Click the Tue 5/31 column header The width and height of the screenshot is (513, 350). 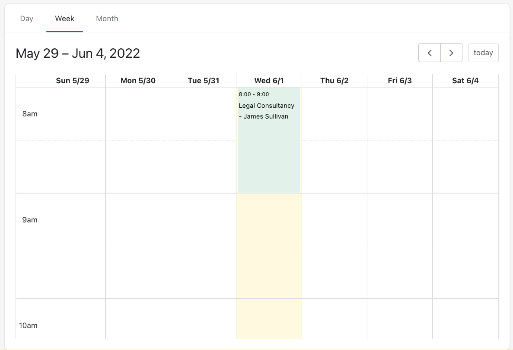[204, 81]
